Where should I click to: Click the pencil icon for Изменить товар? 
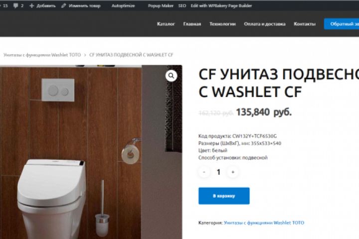click(64, 5)
